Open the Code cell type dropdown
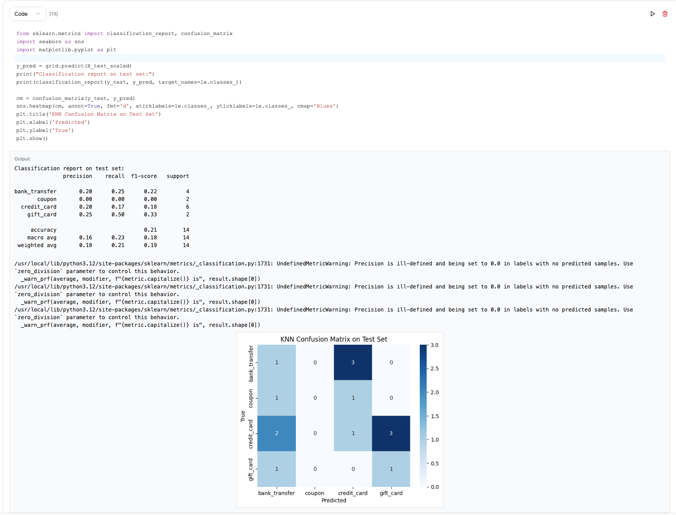The image size is (676, 515). (x=27, y=14)
